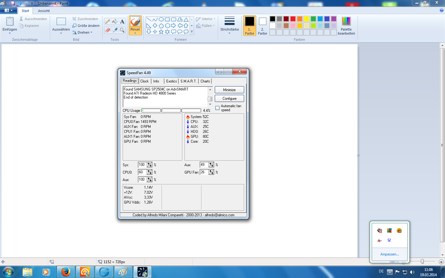Customize the Quick Access Toolbar dropdown
The image size is (445, 278).
click(x=32, y=3)
